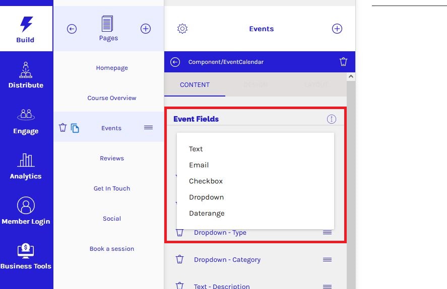Open Events page settings gear
The image size is (447, 289).
[182, 29]
